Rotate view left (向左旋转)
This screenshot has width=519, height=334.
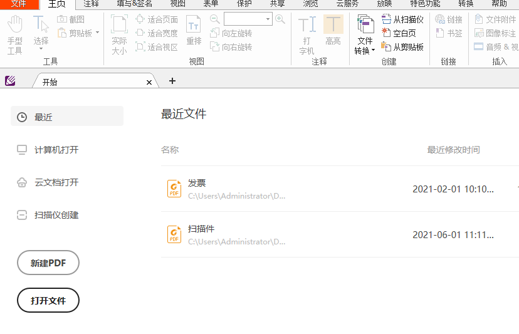click(231, 33)
